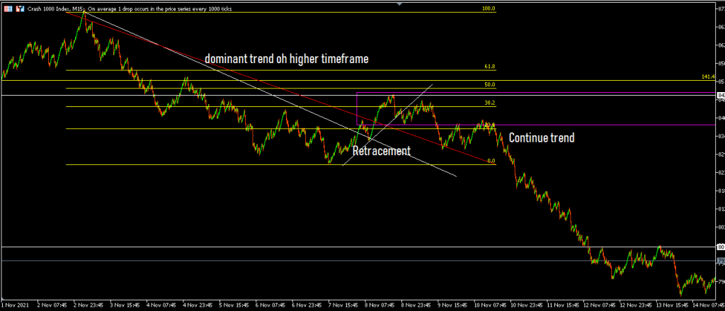725x311 pixels.
Task: Select the 'Crash 1000 Index, M15' chart title
Action: coord(55,9)
